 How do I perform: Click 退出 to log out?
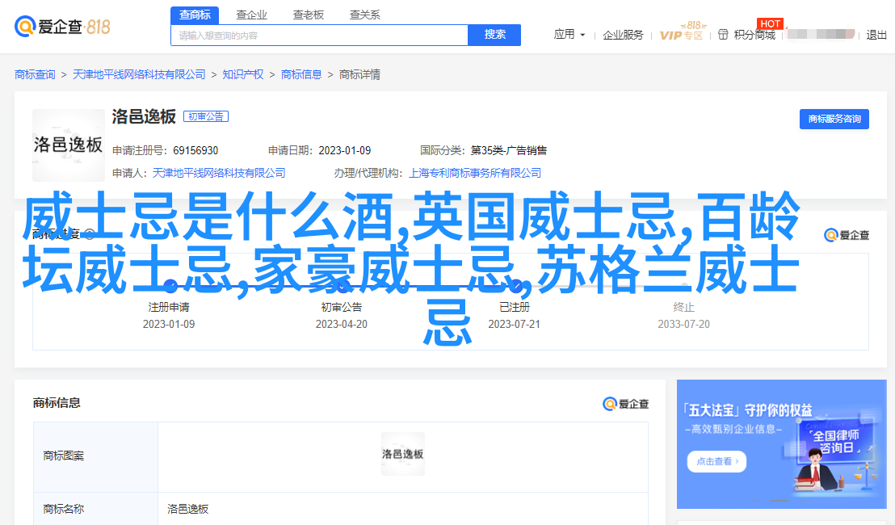876,36
